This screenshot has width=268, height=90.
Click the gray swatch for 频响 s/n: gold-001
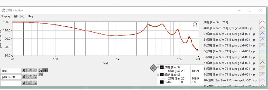coord(262,28)
